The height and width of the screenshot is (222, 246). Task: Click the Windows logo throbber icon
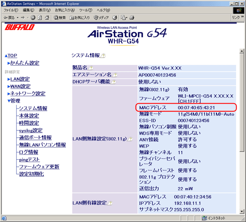tap(239, 10)
